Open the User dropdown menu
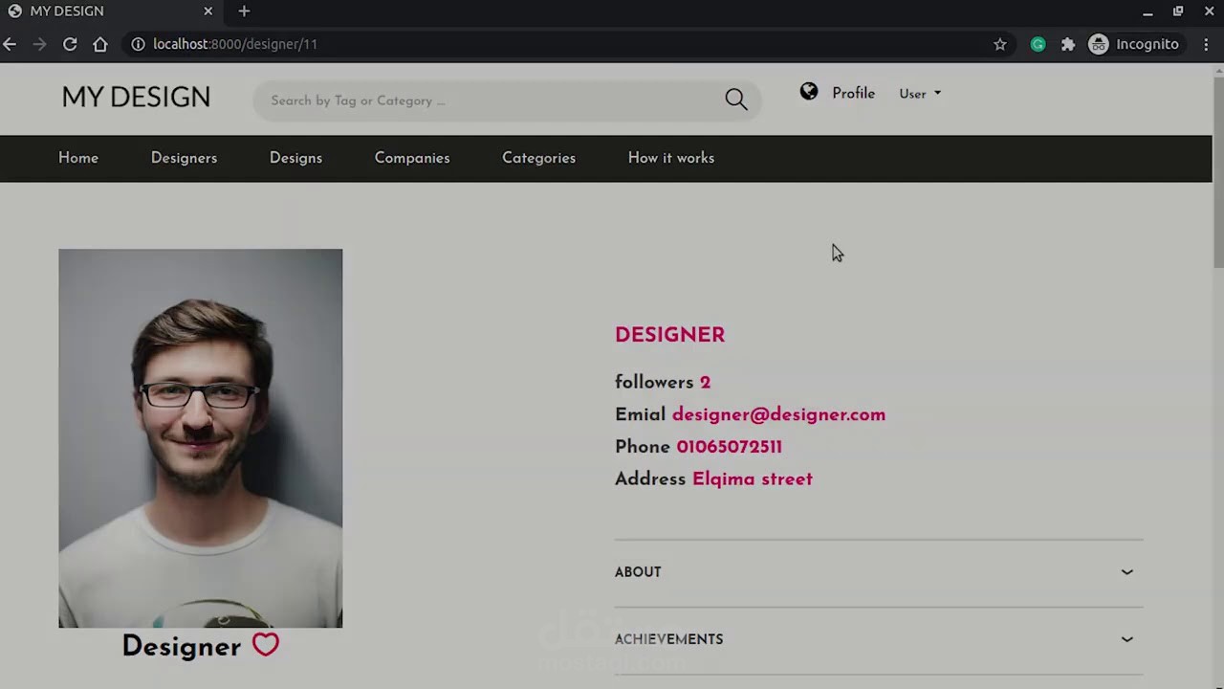 click(x=920, y=93)
